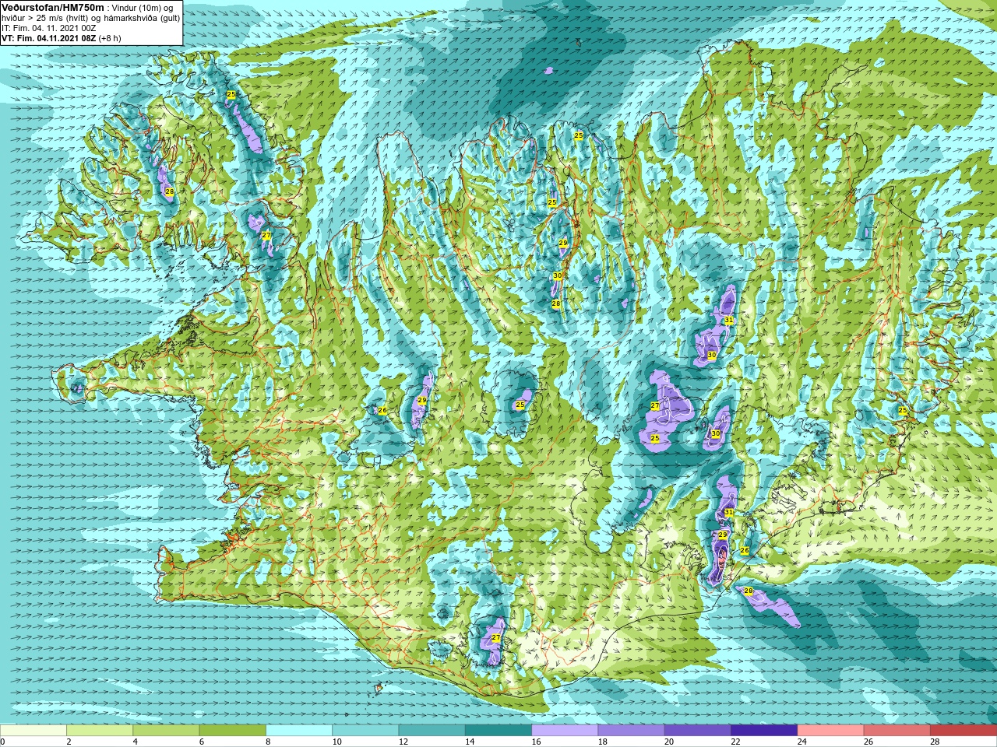997x747 pixels.
Task: Click the legend scale number 12
Action: pyautogui.click(x=403, y=742)
